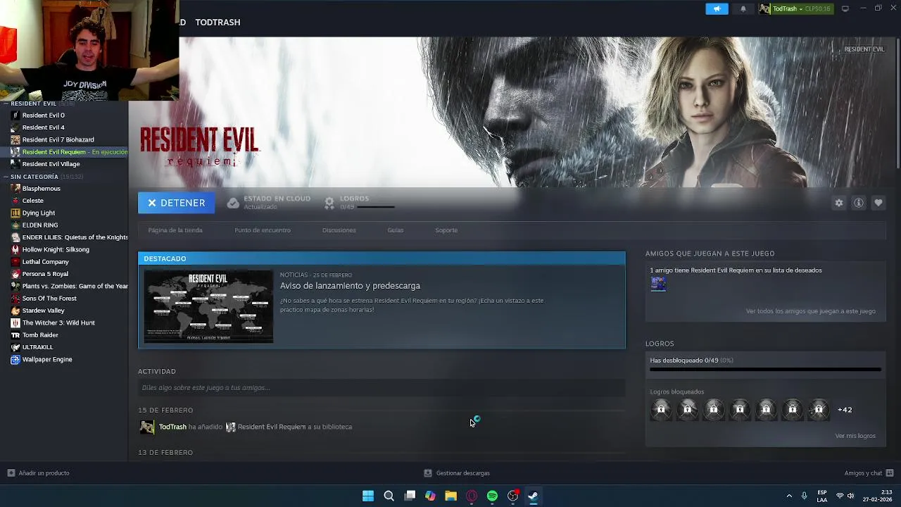
Task: Click the Blasphemous game icon
Action: (x=15, y=189)
